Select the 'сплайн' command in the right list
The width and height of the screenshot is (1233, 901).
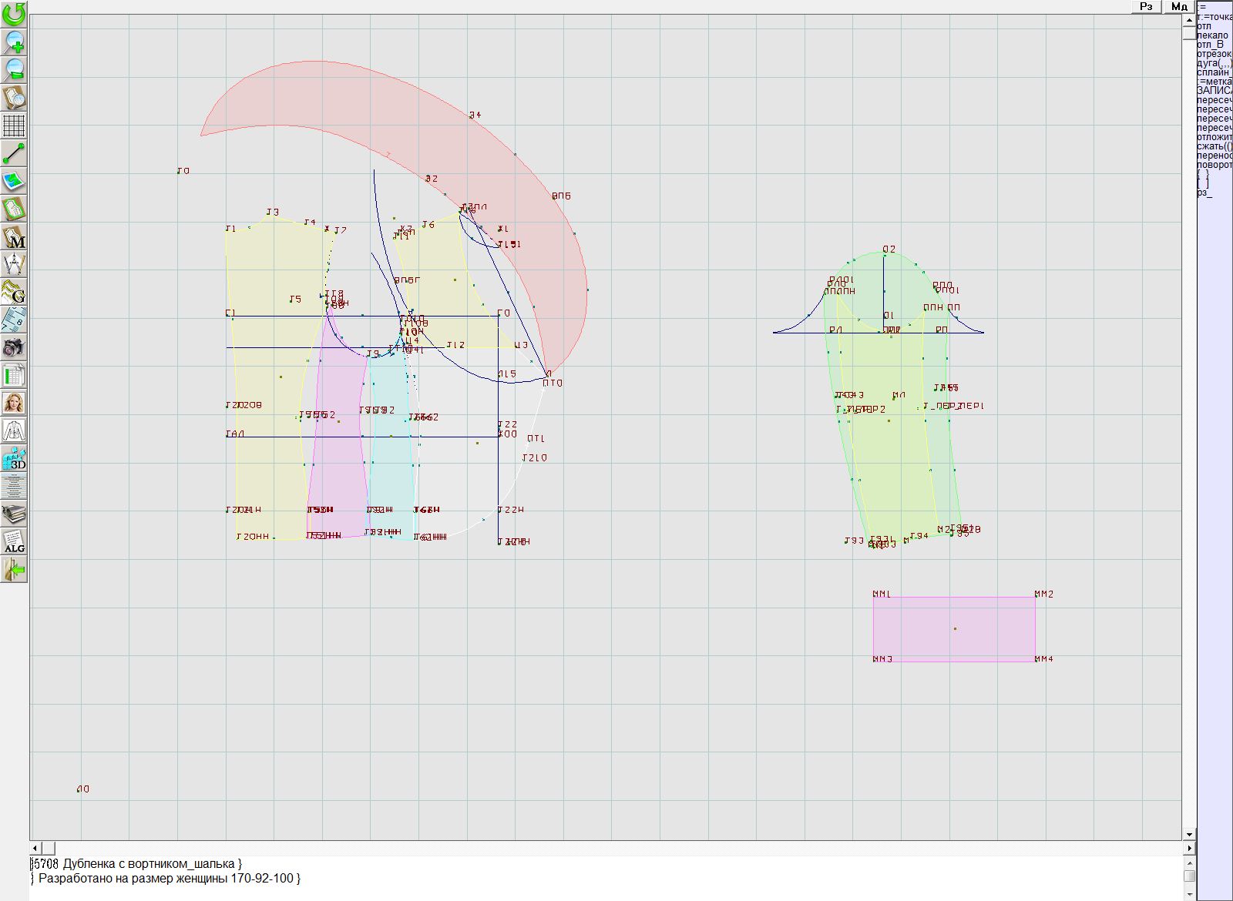[x=1213, y=72]
